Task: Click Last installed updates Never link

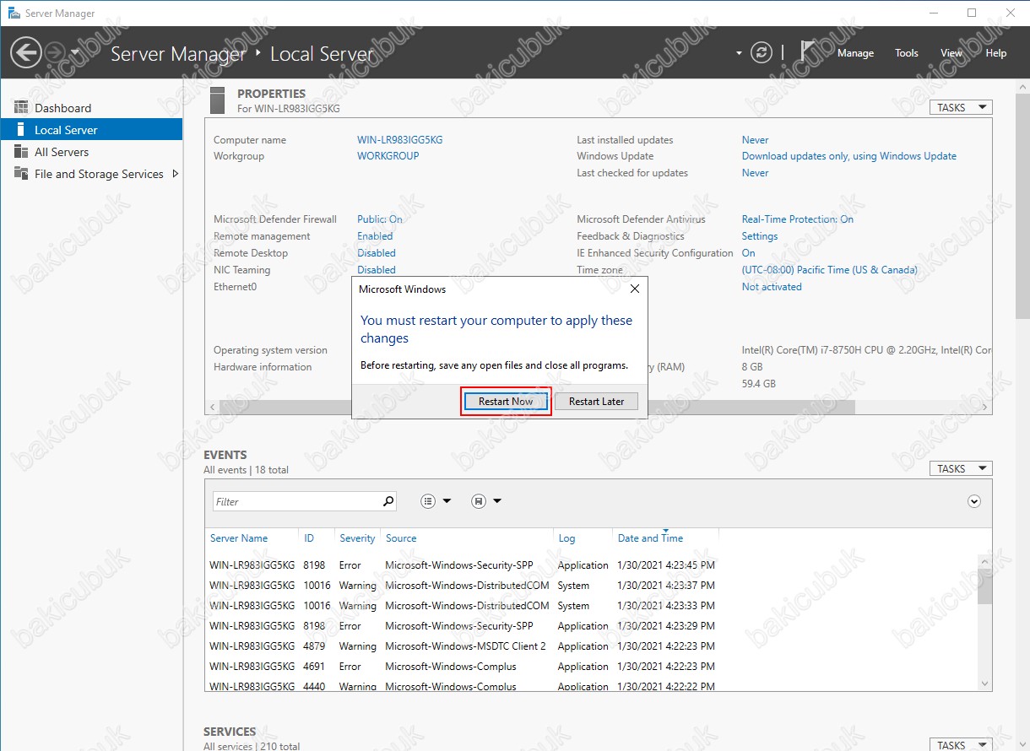Action: (x=756, y=140)
